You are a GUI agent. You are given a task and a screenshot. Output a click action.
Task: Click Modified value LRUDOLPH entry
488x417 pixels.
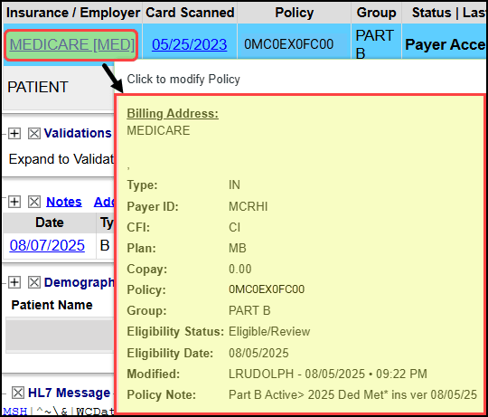328,374
